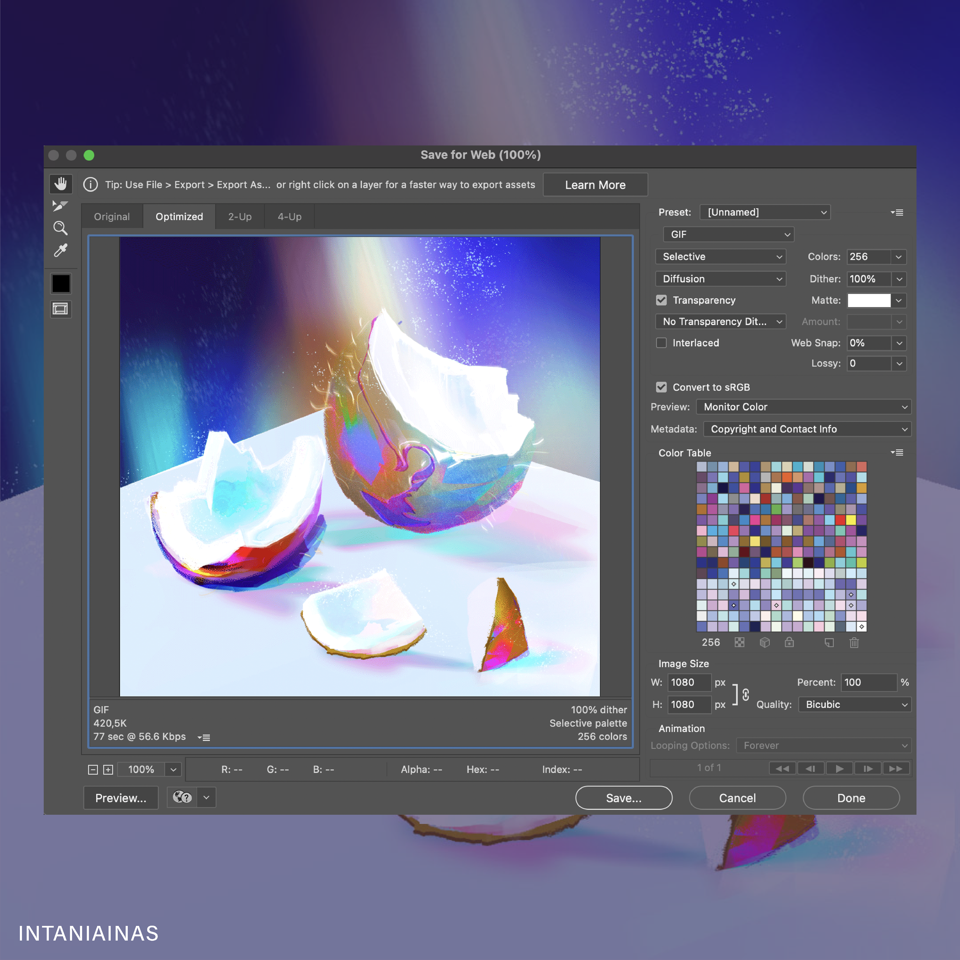The width and height of the screenshot is (960, 960).
Task: Click the image Width input field
Action: 689,683
